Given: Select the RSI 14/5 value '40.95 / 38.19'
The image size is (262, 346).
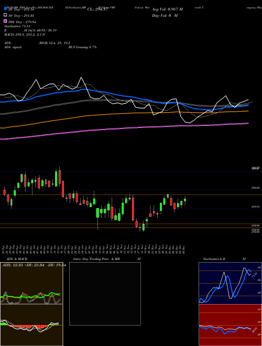Looking at the screenshot, I should click(x=47, y=30).
